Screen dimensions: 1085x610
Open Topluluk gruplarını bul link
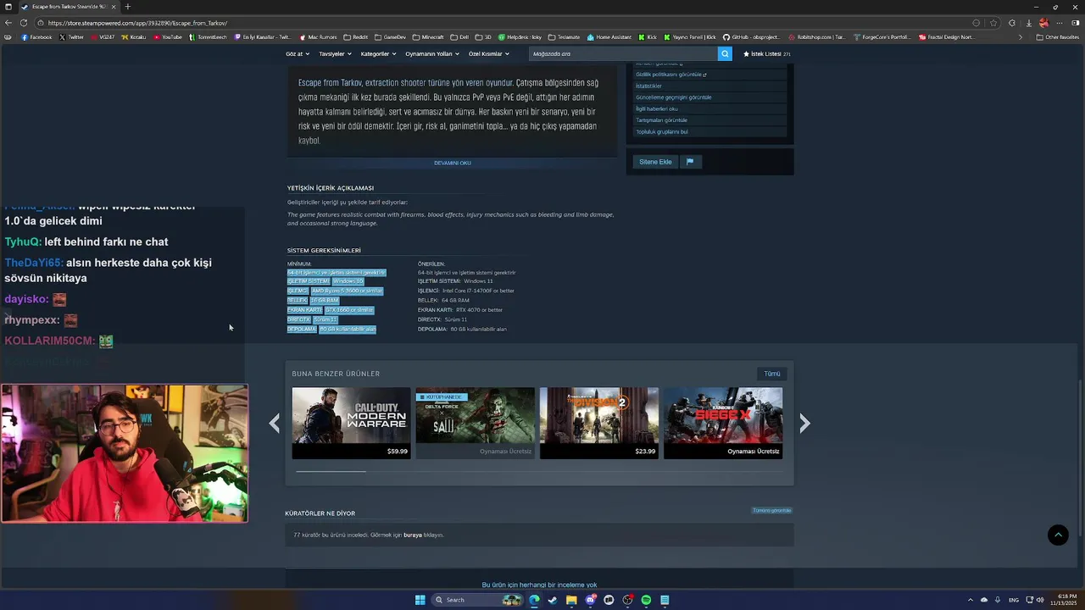coord(662,131)
